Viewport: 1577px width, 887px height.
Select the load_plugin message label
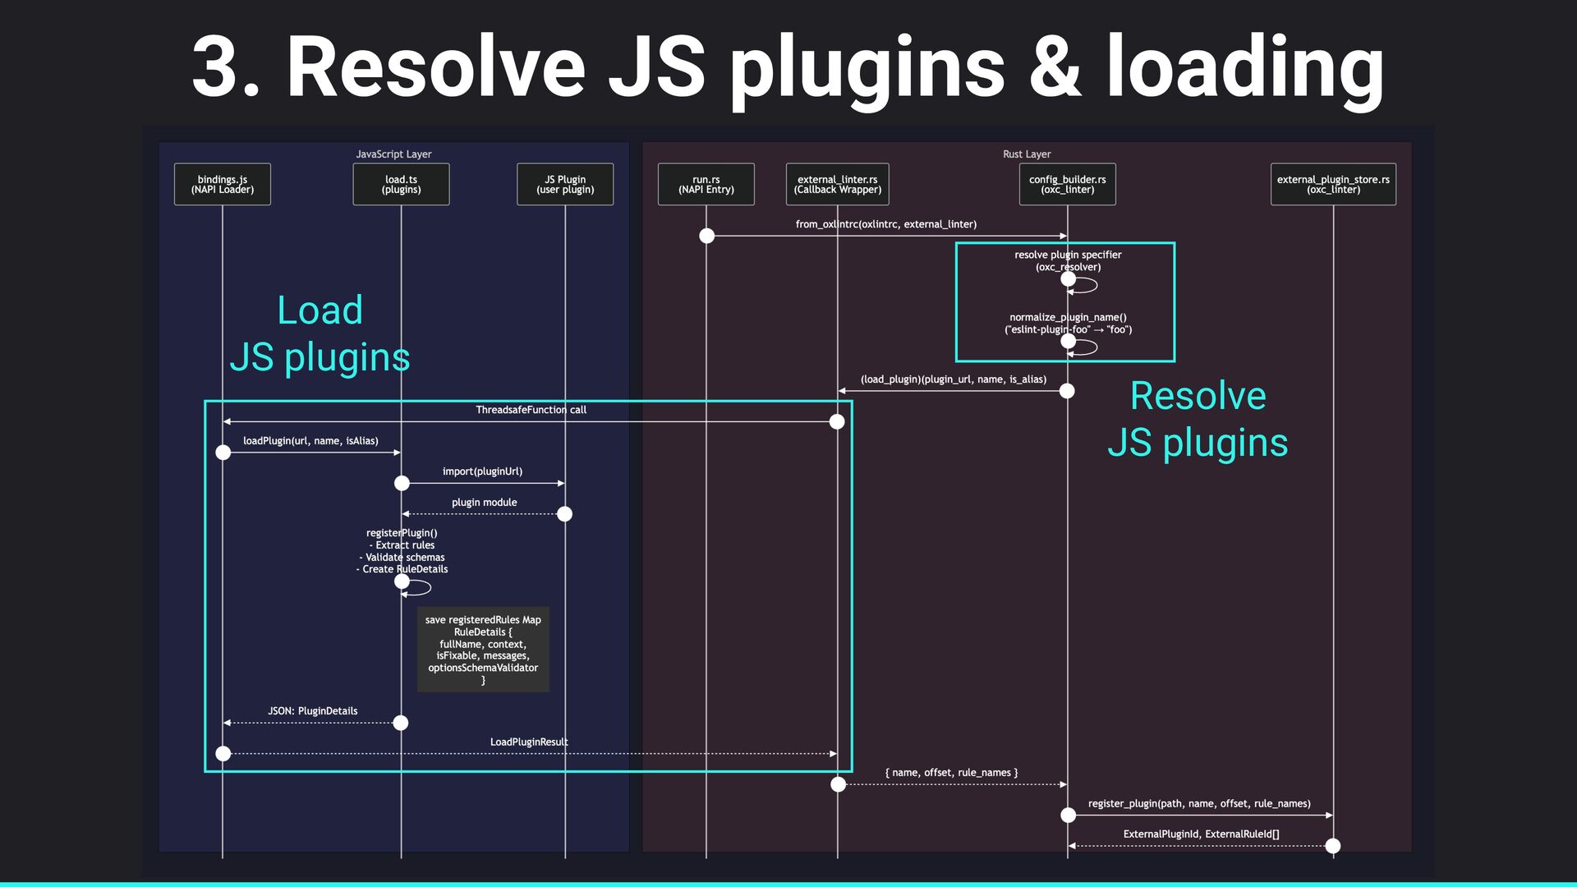[x=953, y=379]
